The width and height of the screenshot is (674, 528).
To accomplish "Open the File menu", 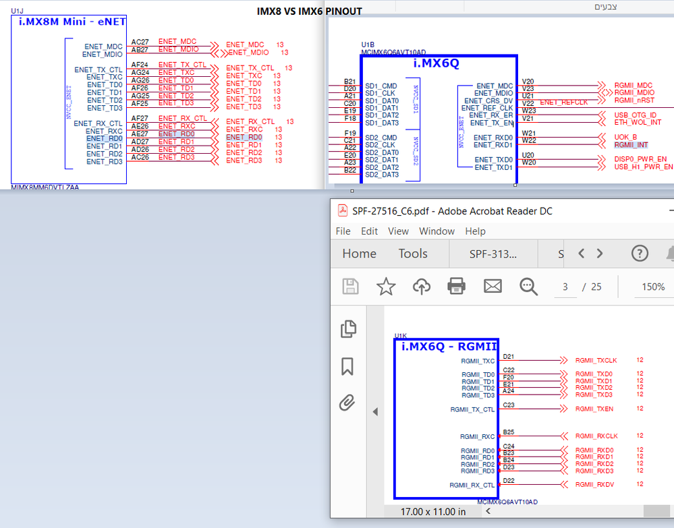I will pyautogui.click(x=343, y=231).
